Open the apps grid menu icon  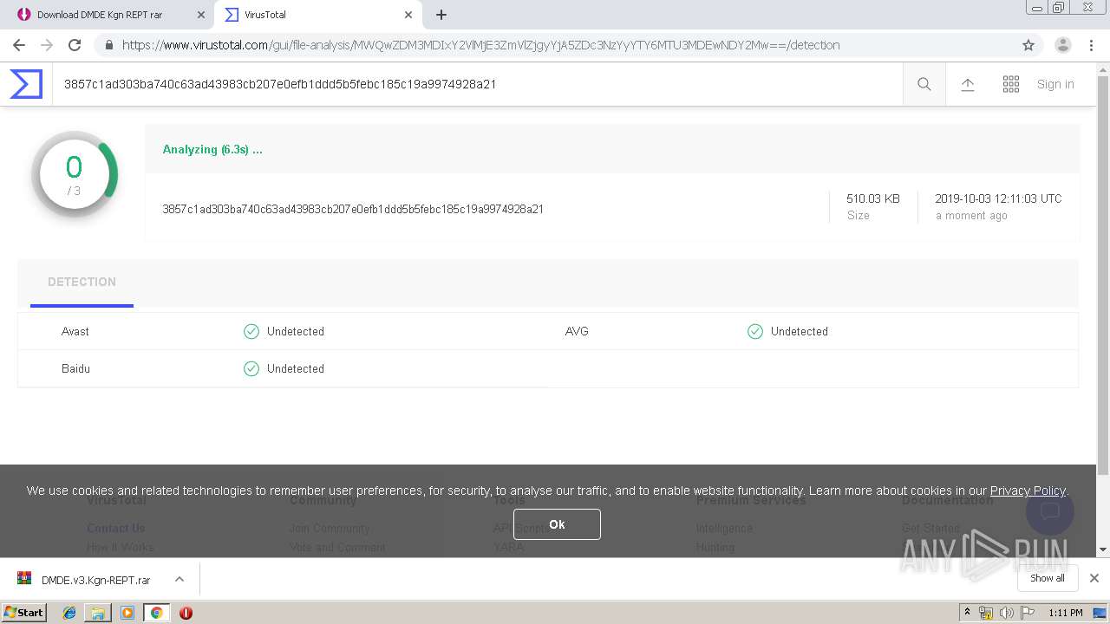tap(1011, 84)
